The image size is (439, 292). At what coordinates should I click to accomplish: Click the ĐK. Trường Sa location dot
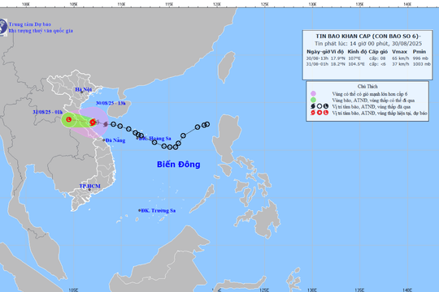140,210
